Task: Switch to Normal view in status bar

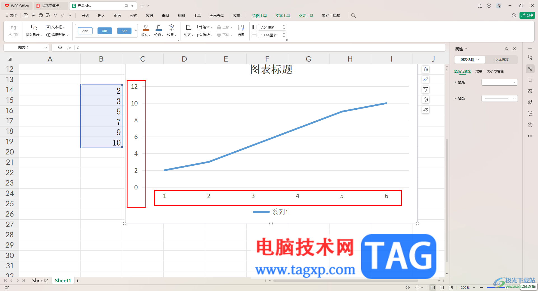Action: pos(433,288)
